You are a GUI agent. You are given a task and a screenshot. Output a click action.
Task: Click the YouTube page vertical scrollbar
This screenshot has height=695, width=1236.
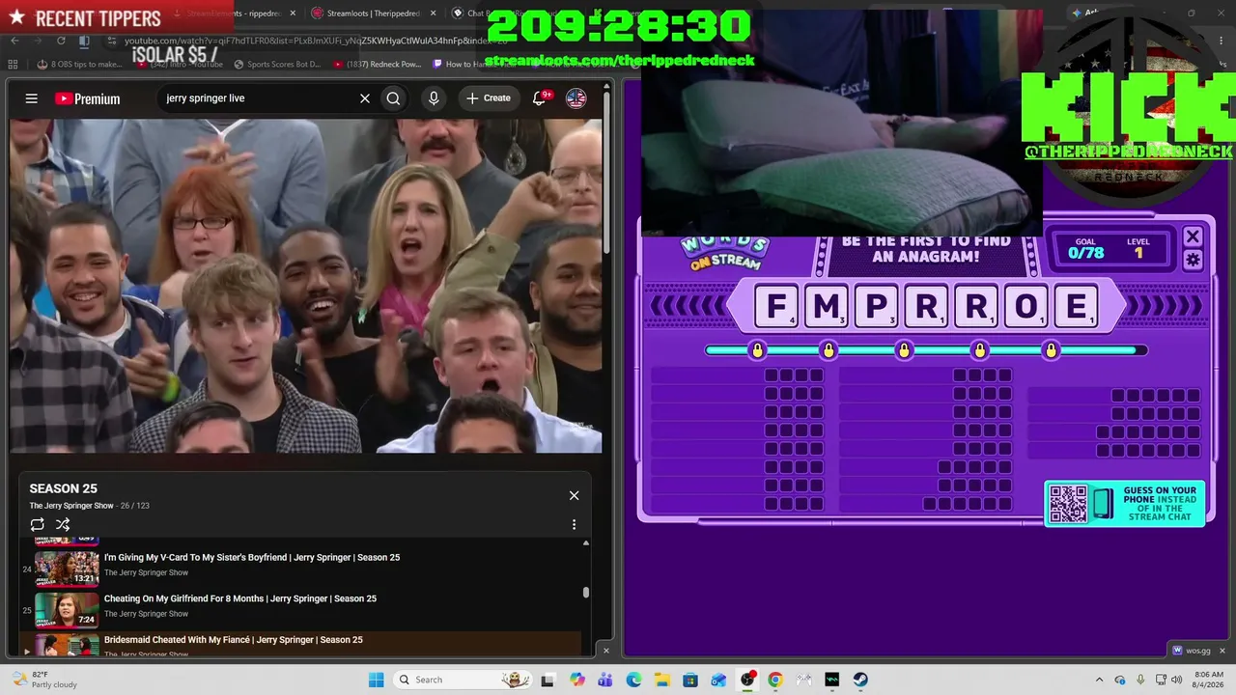point(607,174)
